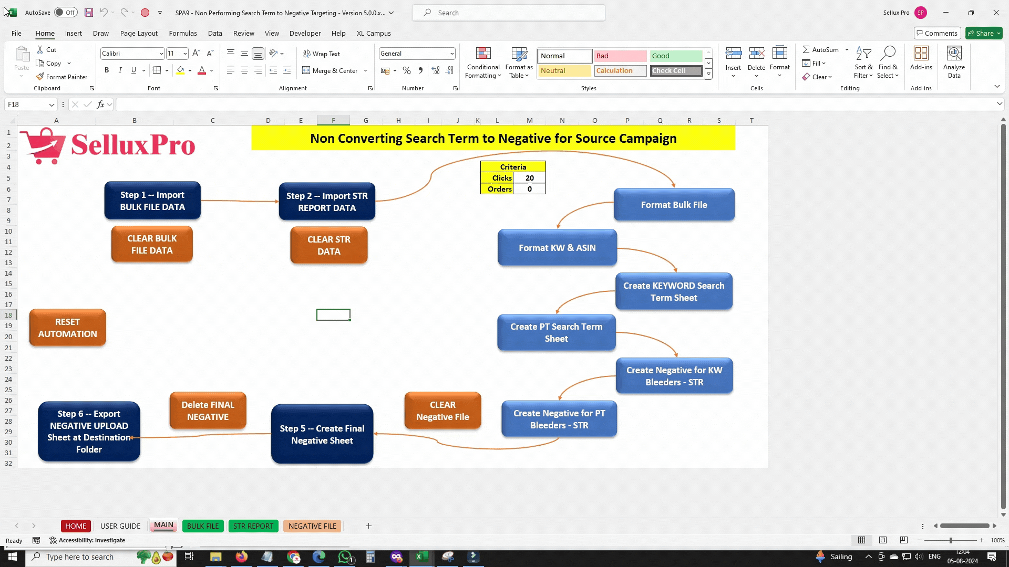This screenshot has width=1009, height=567.
Task: Switch to the STR REPORT sheet tab
Action: click(254, 526)
